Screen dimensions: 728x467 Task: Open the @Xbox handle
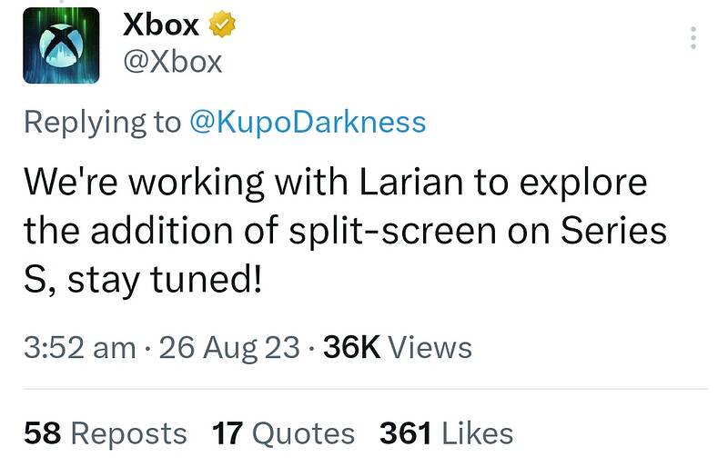(x=172, y=62)
